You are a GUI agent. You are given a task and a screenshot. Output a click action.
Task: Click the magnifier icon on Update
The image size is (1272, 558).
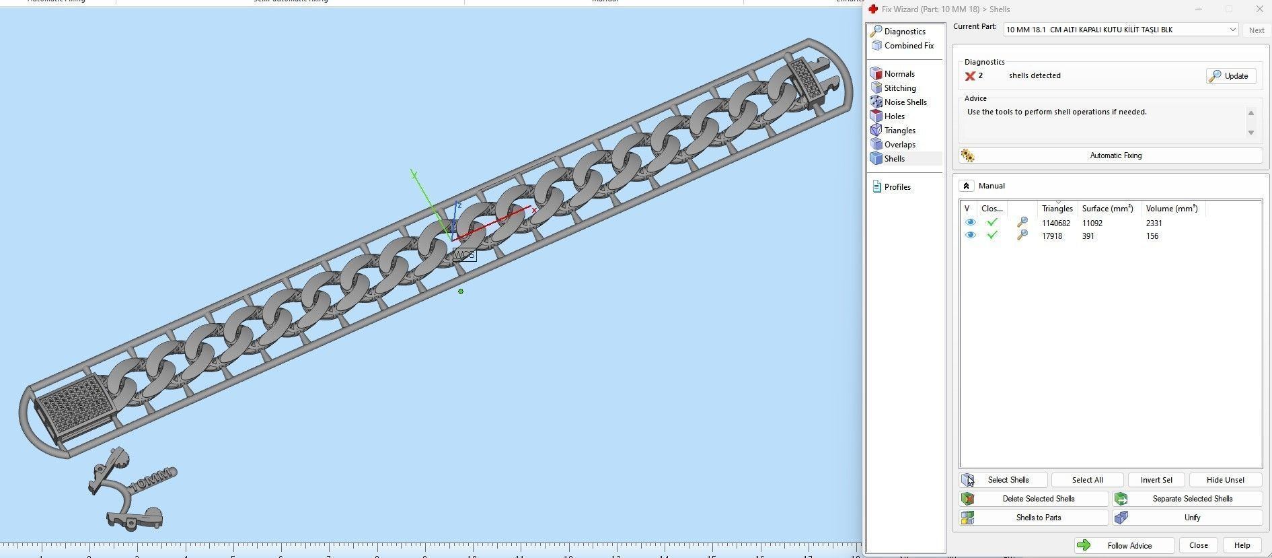(x=1215, y=76)
